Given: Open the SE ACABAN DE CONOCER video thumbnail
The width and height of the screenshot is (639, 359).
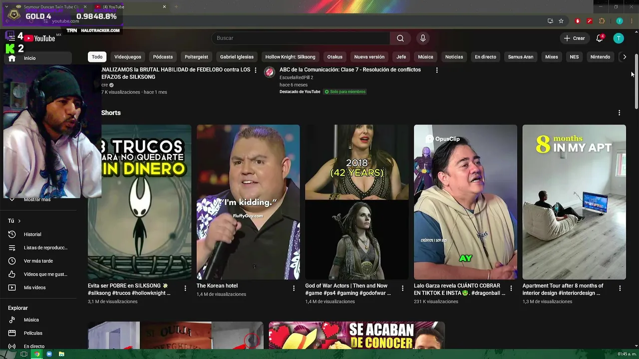Looking at the screenshot, I should pyautogui.click(x=357, y=336).
